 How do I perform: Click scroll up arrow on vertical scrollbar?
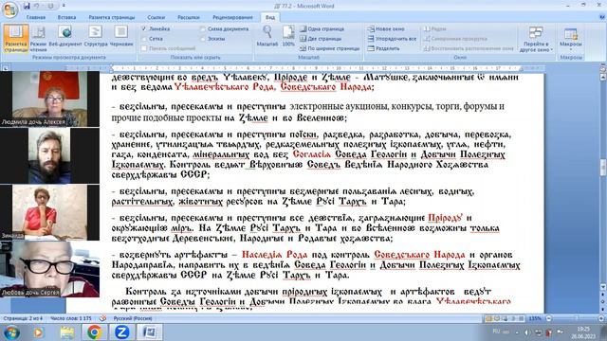[x=603, y=78]
